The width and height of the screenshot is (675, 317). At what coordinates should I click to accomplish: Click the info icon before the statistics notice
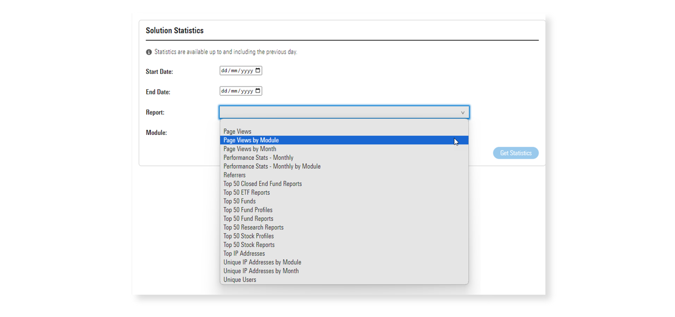[x=149, y=52]
